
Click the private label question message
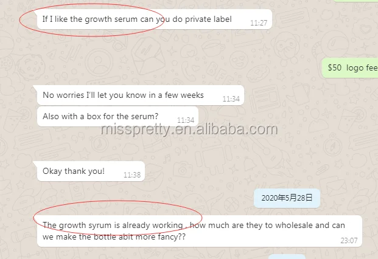click(x=155, y=19)
